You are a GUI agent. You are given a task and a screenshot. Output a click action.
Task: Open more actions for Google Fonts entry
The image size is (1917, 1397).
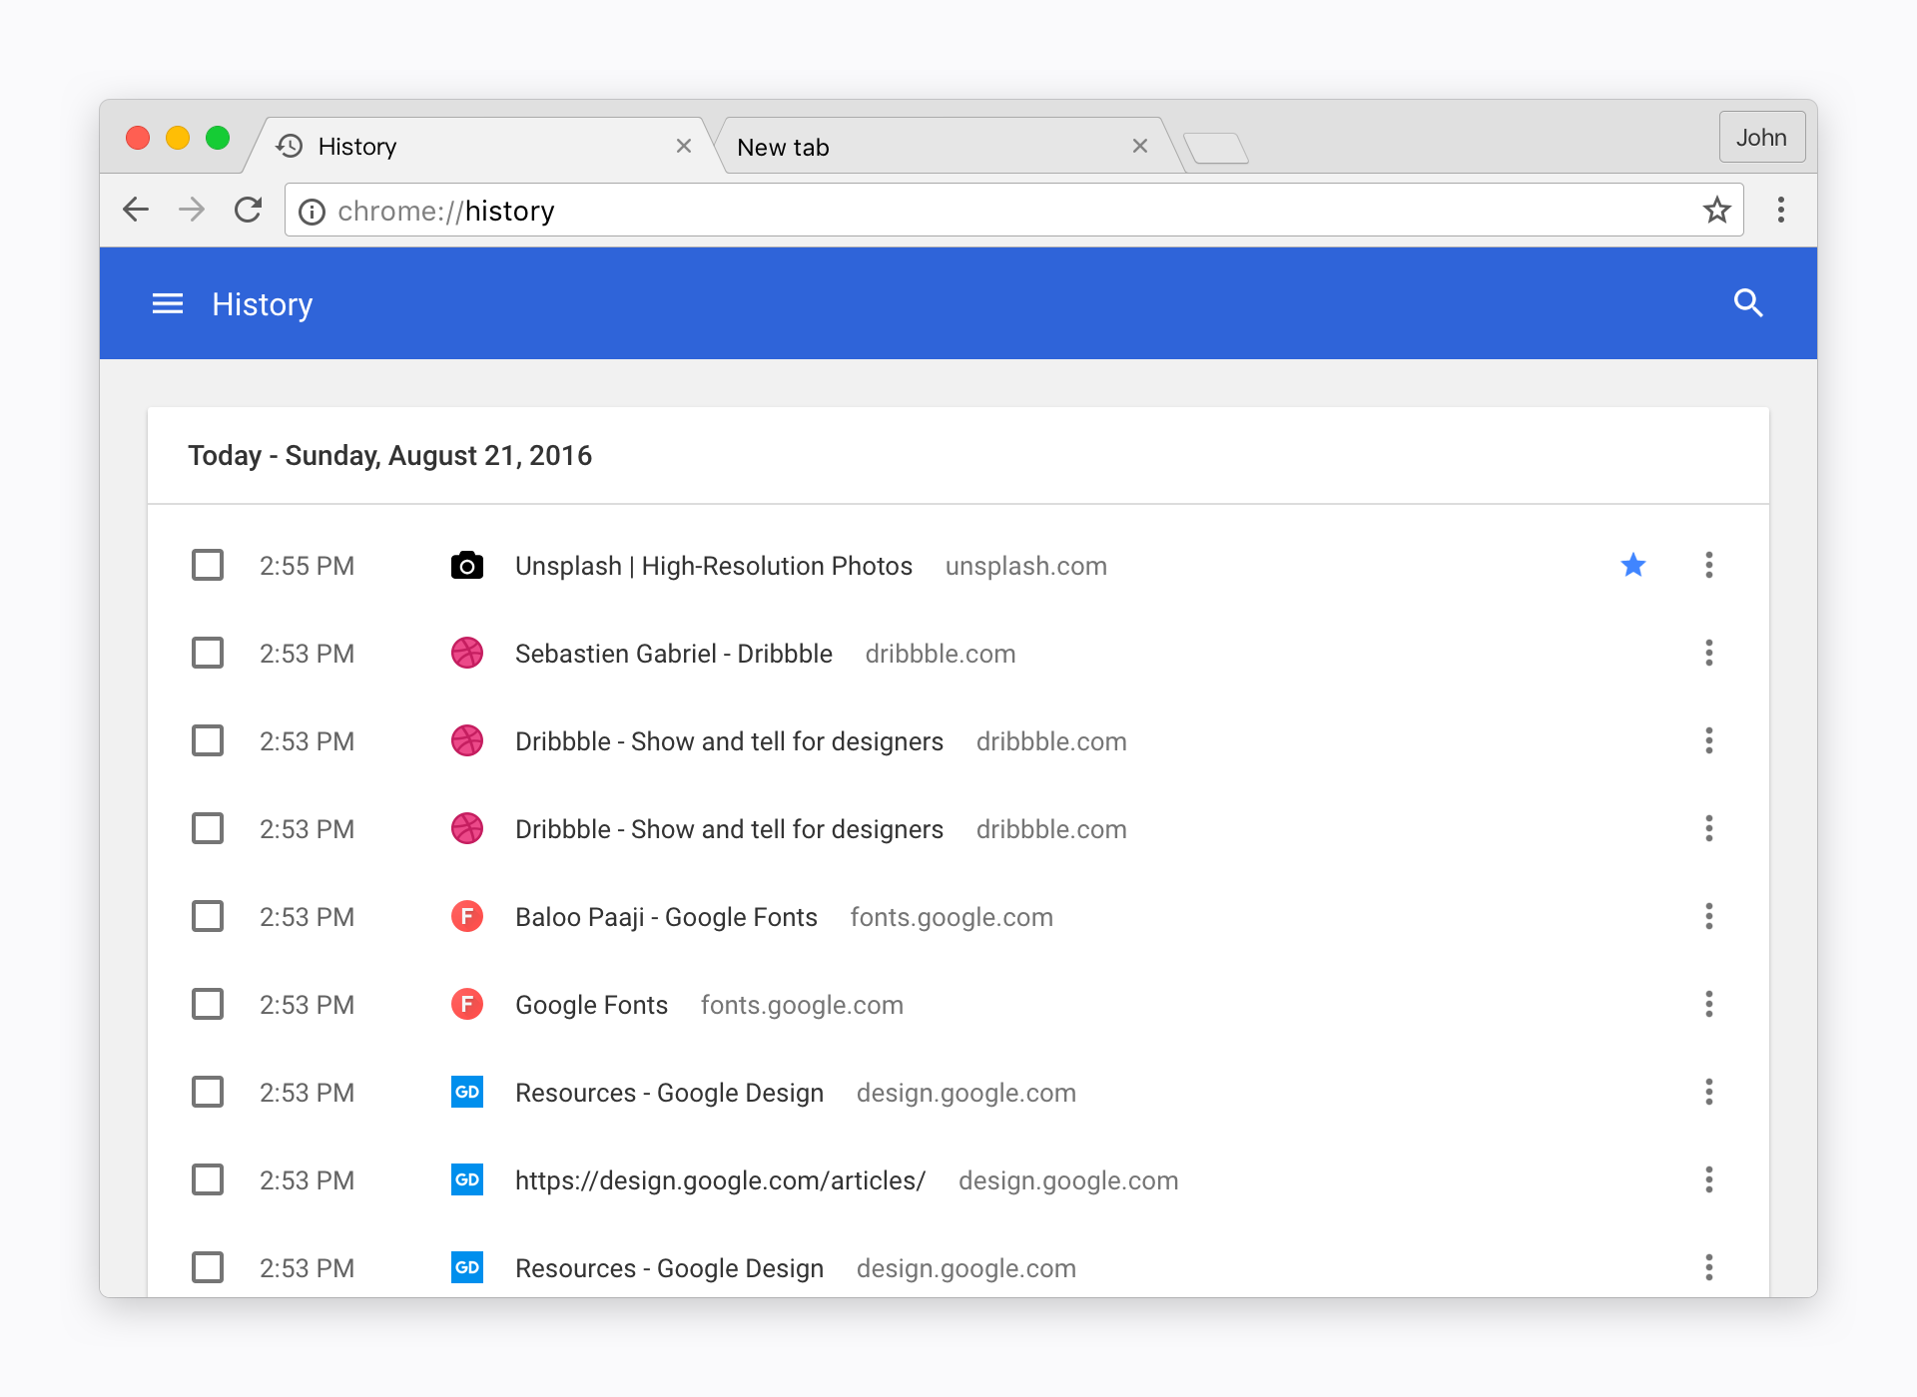coord(1709,1004)
